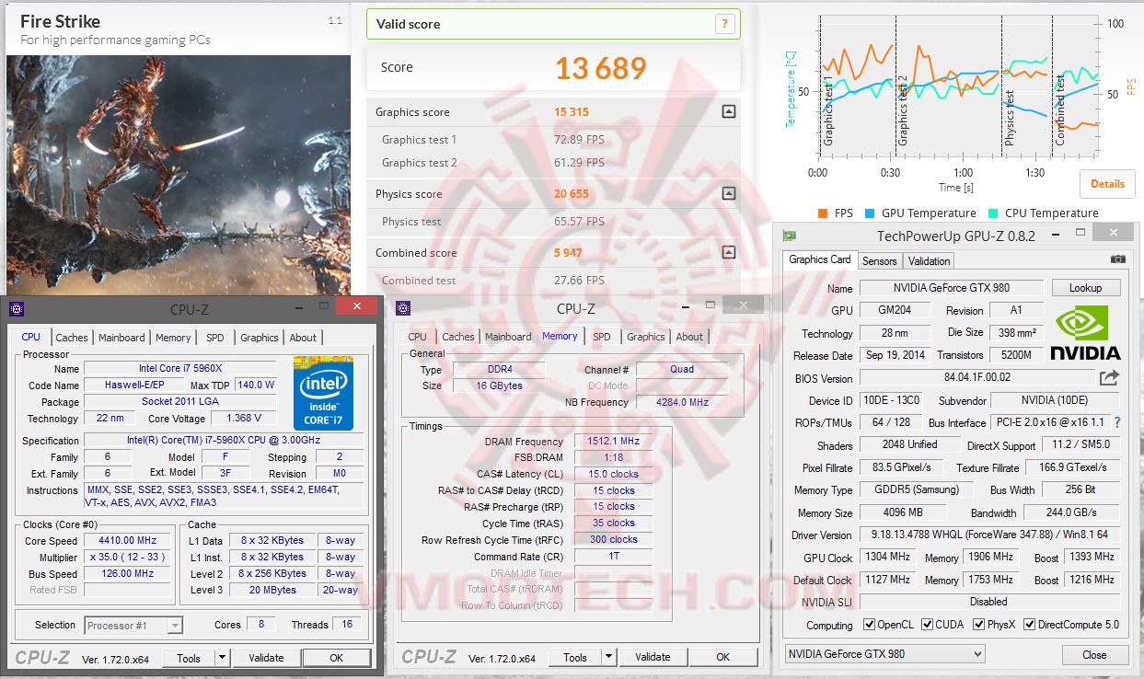Click the Bus Interface question mark icon
The image size is (1144, 679).
click(x=1117, y=422)
